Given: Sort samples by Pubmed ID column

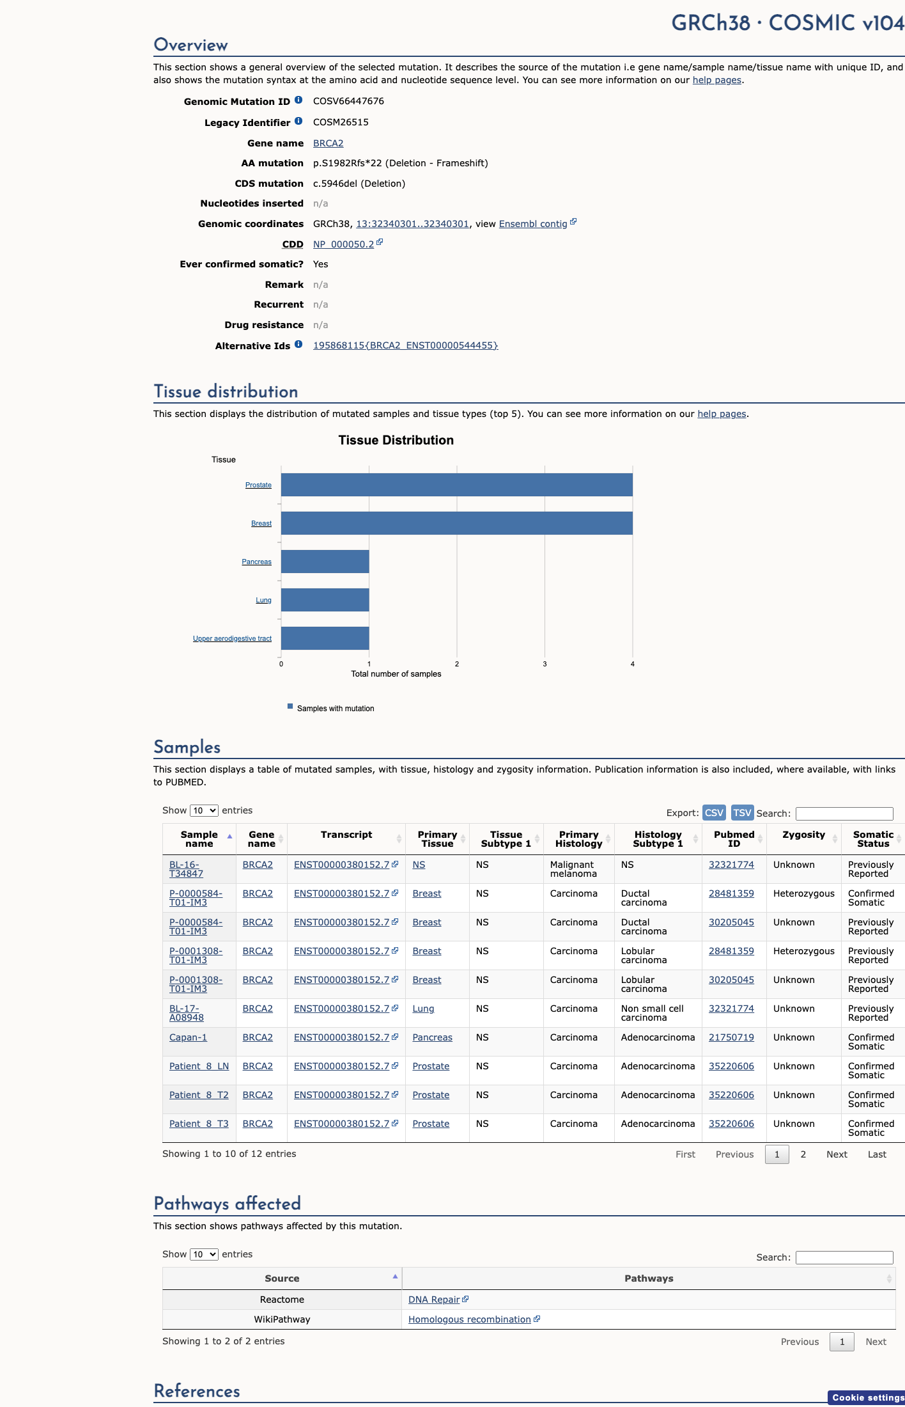Looking at the screenshot, I should click(760, 839).
